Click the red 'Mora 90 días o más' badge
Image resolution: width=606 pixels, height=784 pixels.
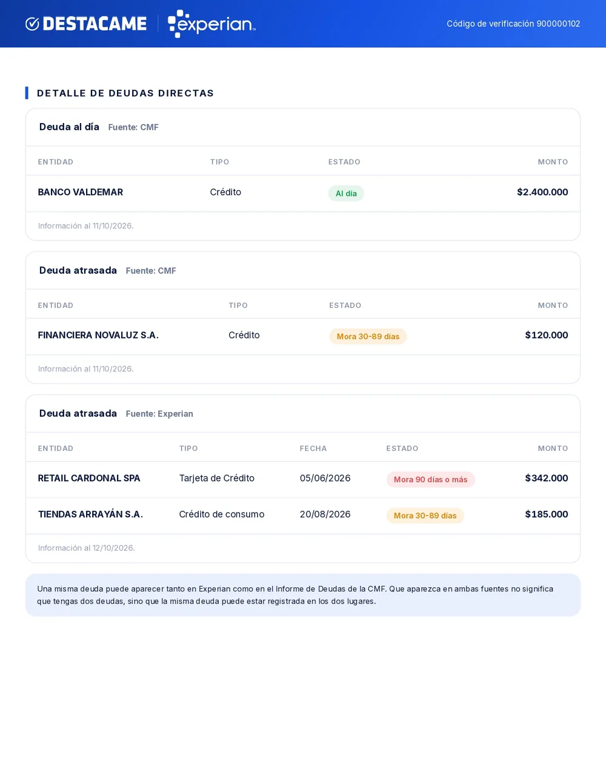pyautogui.click(x=431, y=479)
